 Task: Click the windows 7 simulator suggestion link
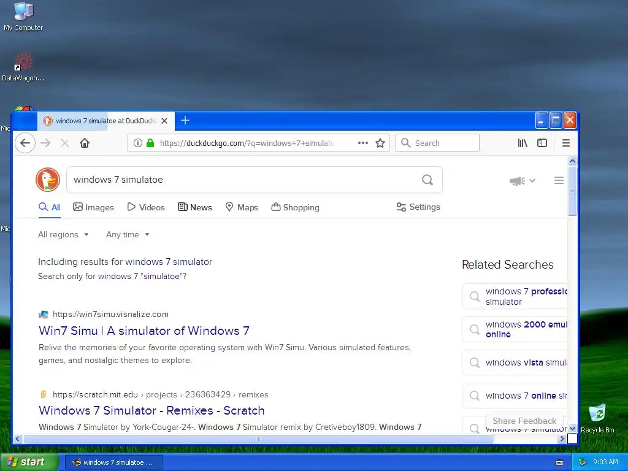pos(169,262)
